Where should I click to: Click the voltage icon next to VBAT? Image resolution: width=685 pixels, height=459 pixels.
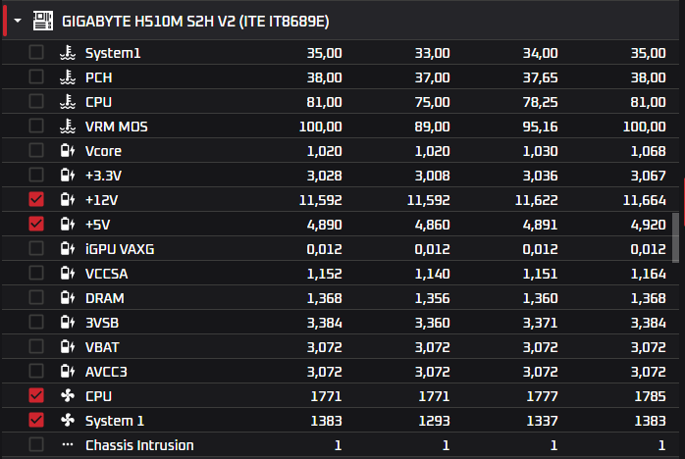[68, 347]
